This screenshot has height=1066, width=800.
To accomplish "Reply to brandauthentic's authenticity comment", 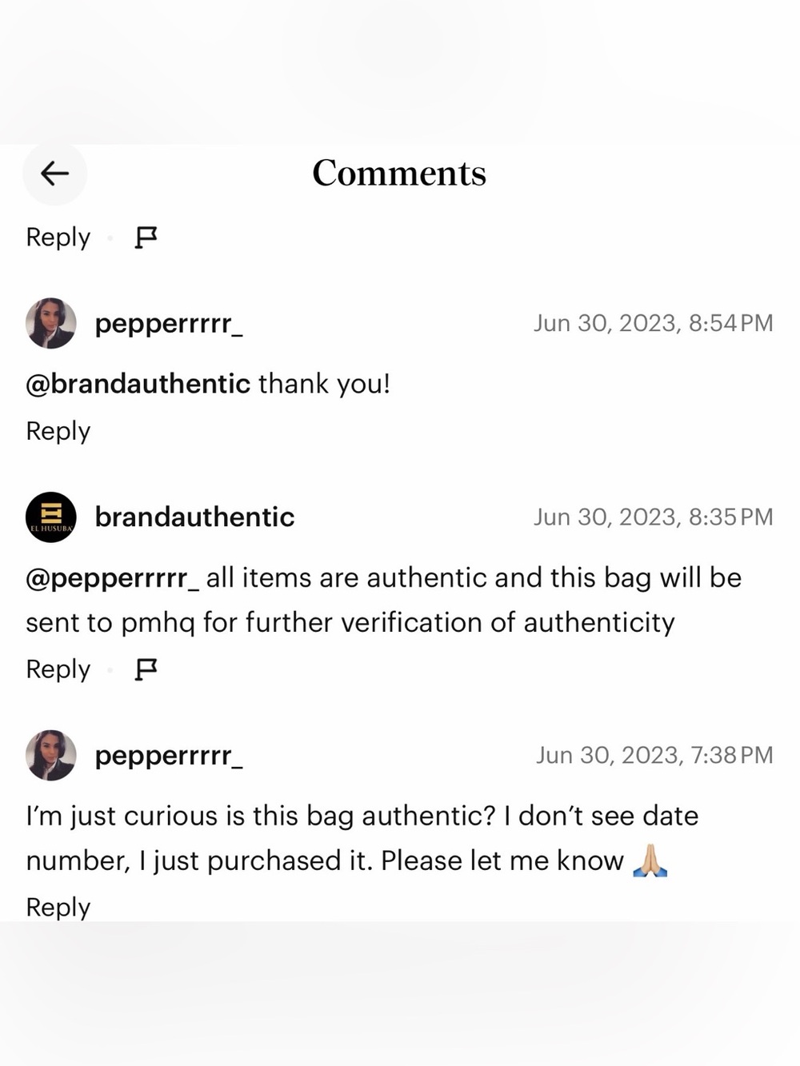I will [58, 669].
